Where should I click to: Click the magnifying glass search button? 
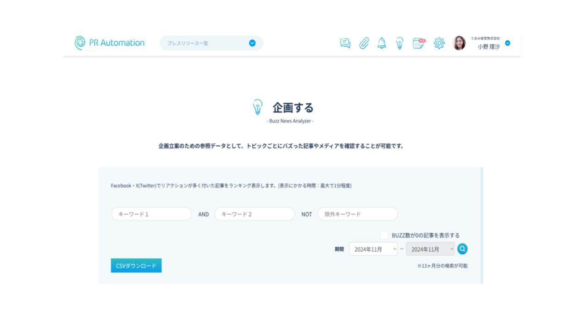point(462,249)
